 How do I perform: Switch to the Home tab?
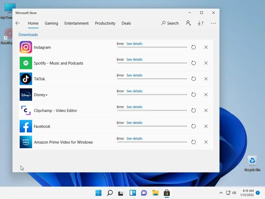[x=33, y=23]
